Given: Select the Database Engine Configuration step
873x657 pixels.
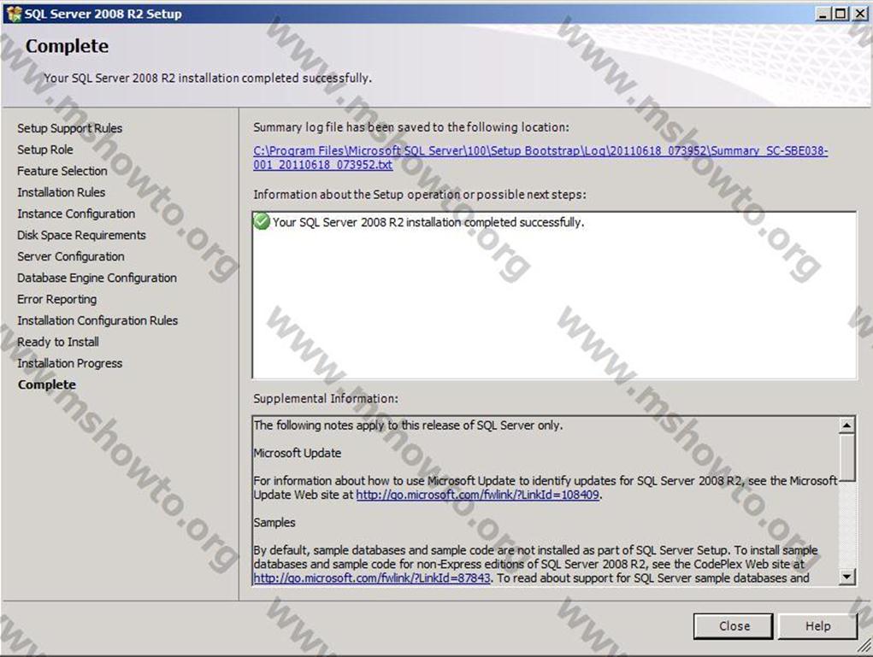Looking at the screenshot, I should click(97, 278).
